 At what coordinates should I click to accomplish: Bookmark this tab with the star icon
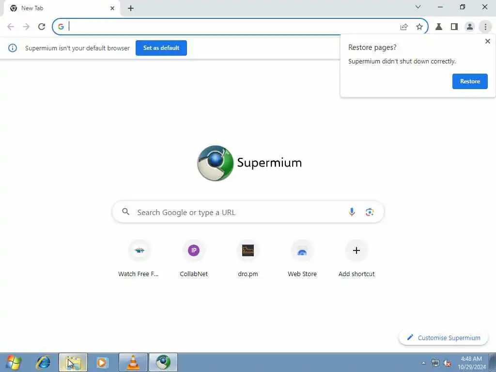click(419, 27)
